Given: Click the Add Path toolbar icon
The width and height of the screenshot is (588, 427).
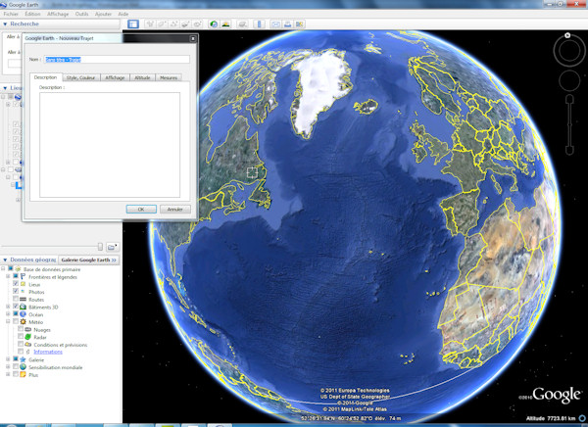Looking at the screenshot, I should [x=173, y=24].
